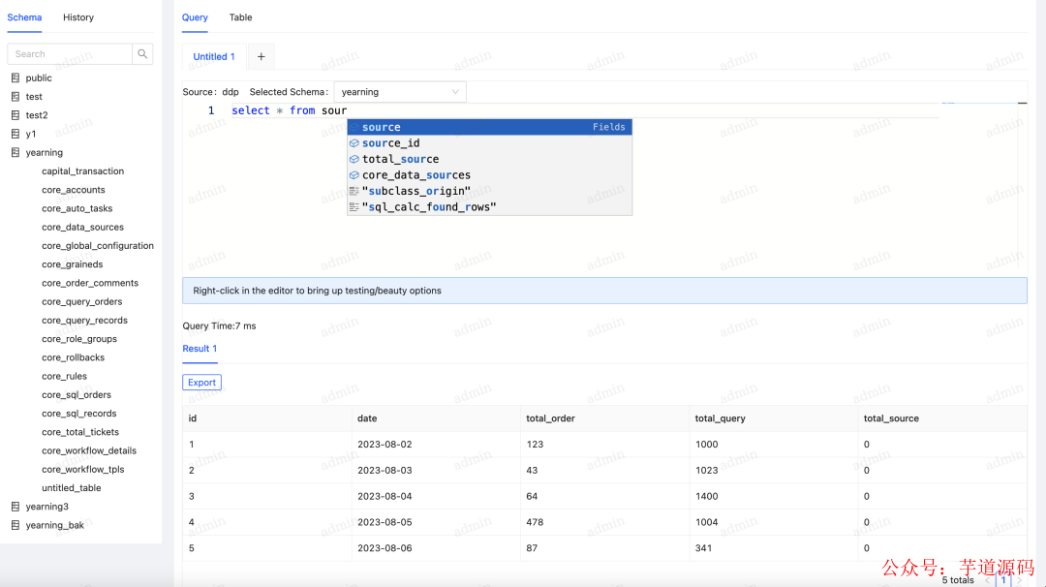The width and height of the screenshot is (1046, 587).
Task: Switch to the Table tab
Action: [241, 17]
